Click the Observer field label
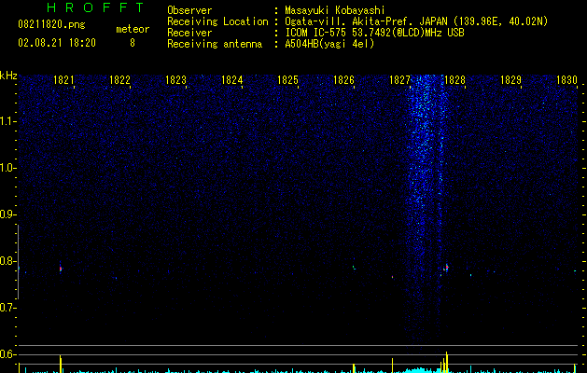This screenshot has width=587, height=373. click(x=189, y=10)
